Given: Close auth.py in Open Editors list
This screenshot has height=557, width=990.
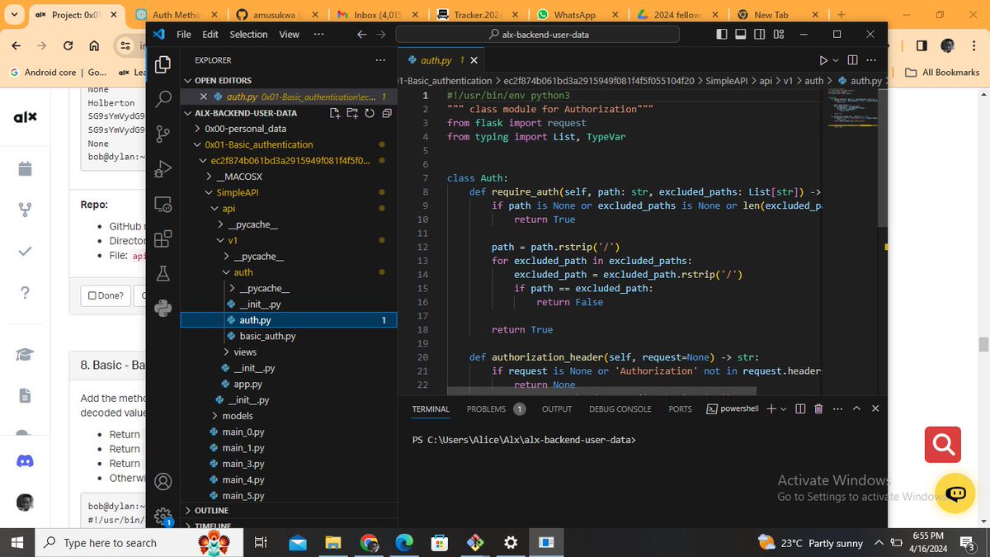Looking at the screenshot, I should (203, 97).
